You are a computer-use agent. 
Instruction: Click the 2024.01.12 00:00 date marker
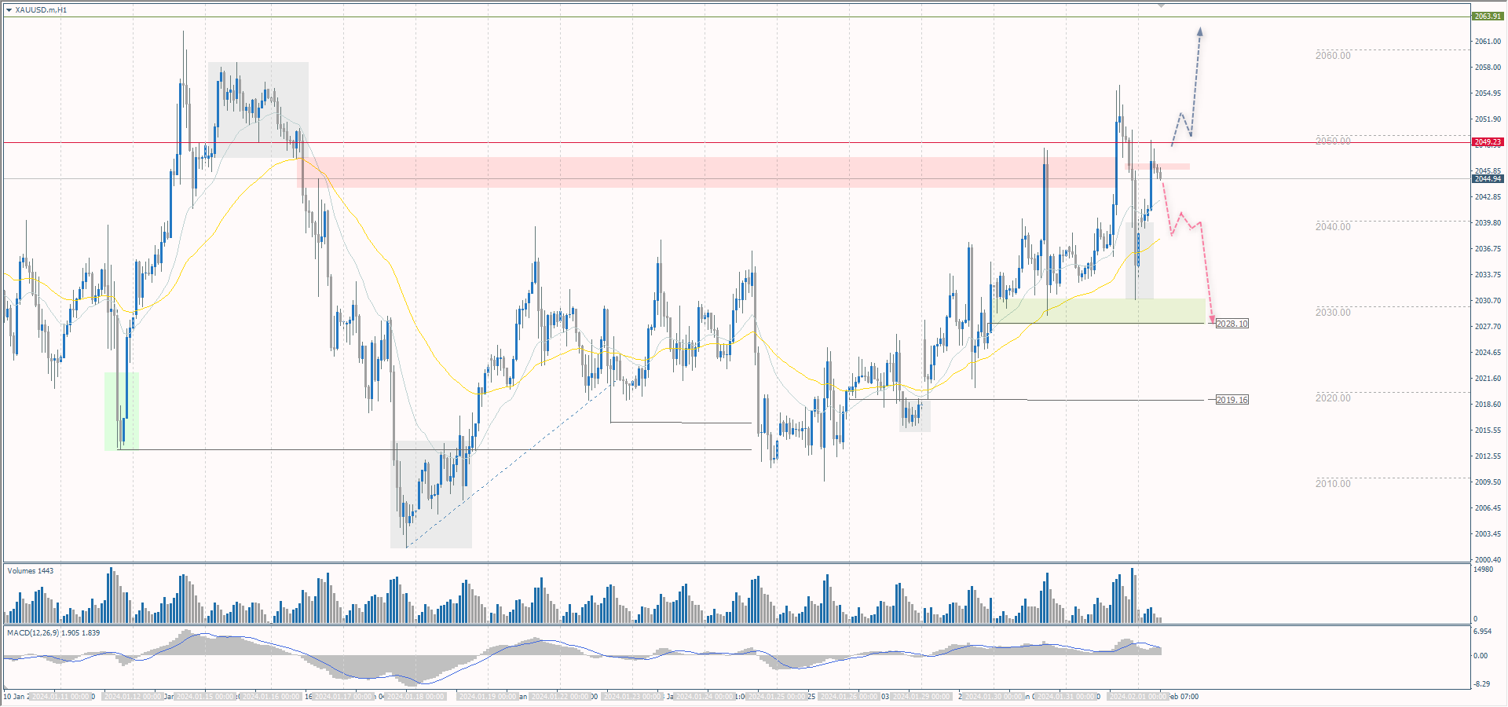(132, 697)
